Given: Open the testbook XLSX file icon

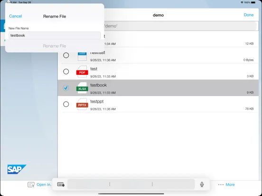Looking at the screenshot, I should (x=82, y=88).
